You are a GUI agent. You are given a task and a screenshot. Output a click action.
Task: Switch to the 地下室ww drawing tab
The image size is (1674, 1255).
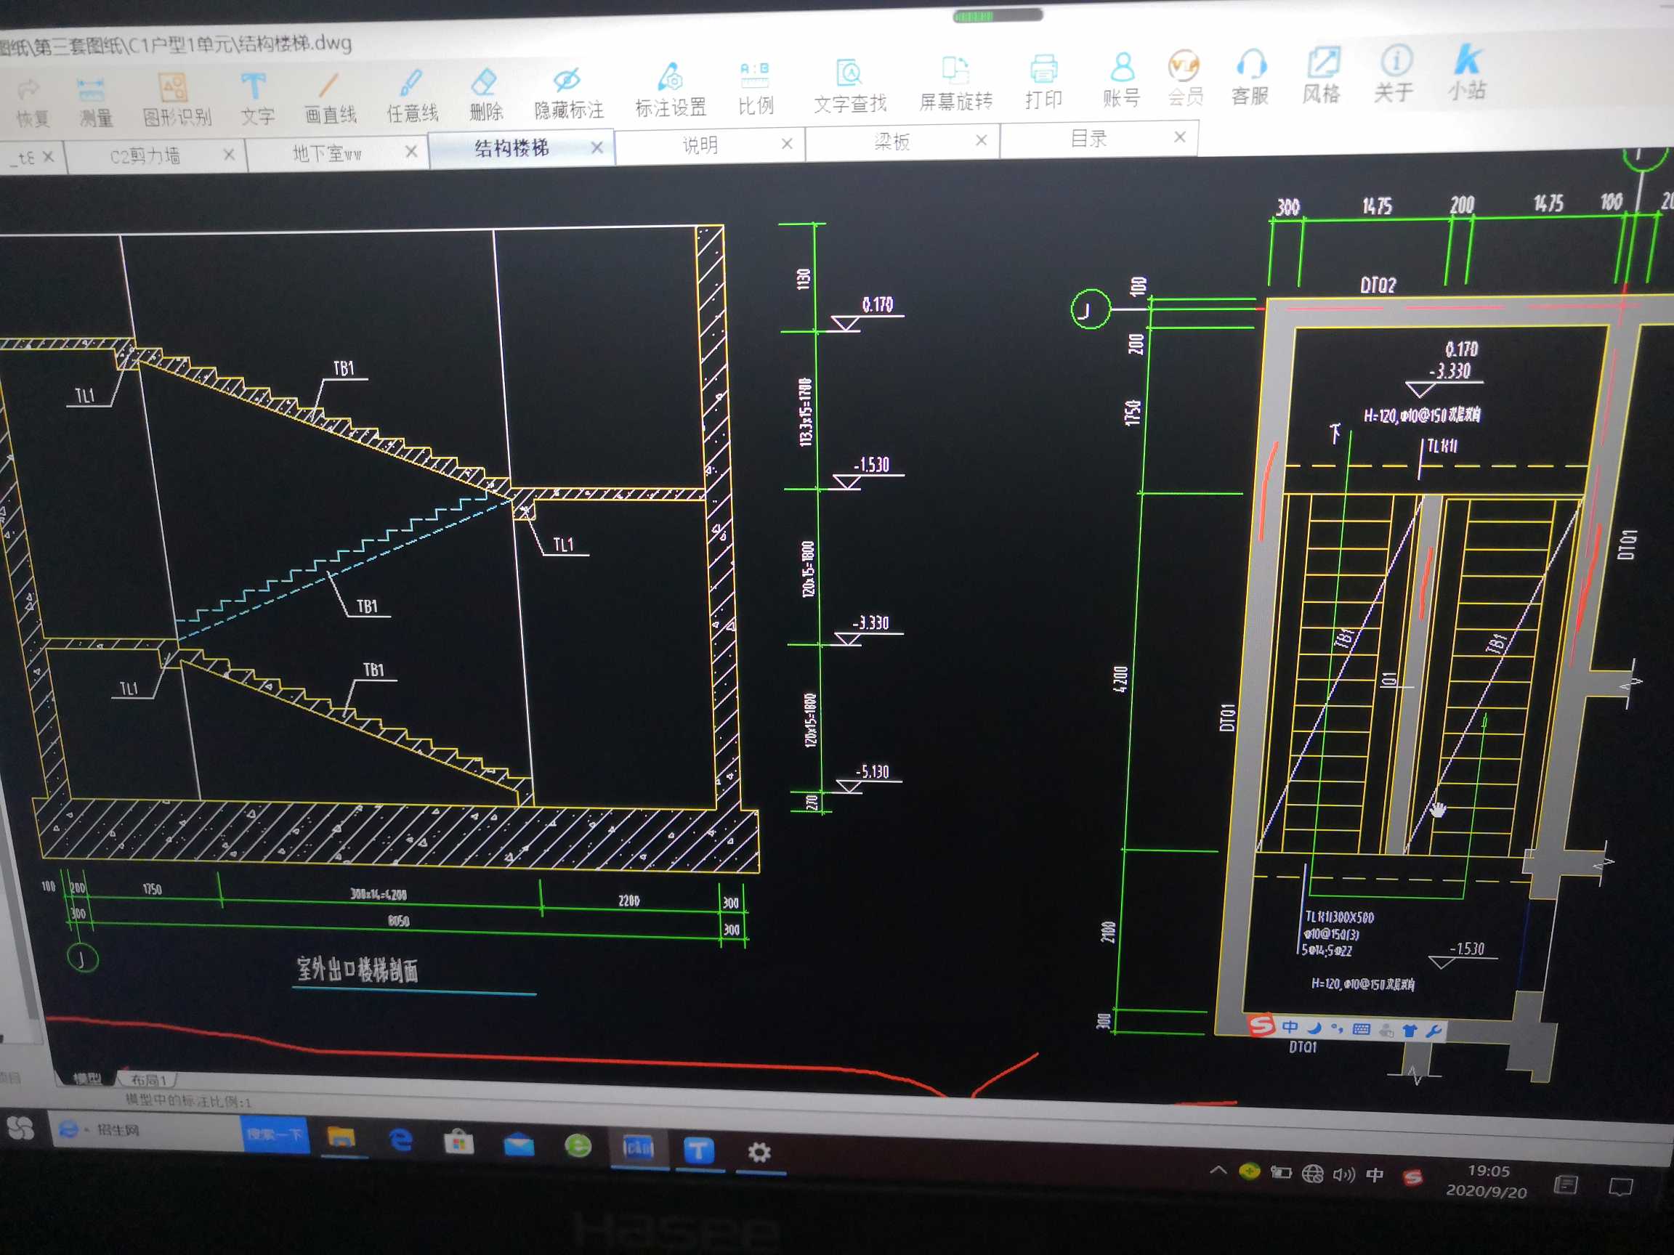[x=327, y=153]
